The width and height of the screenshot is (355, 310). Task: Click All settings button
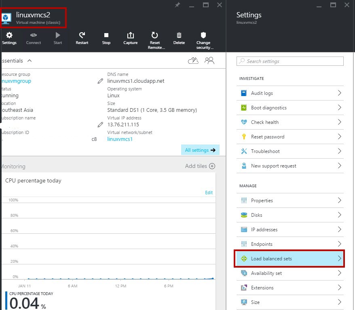(200, 150)
